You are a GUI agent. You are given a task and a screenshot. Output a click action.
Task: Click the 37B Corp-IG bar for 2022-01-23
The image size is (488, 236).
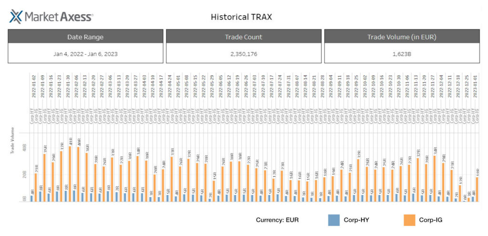click(61, 177)
